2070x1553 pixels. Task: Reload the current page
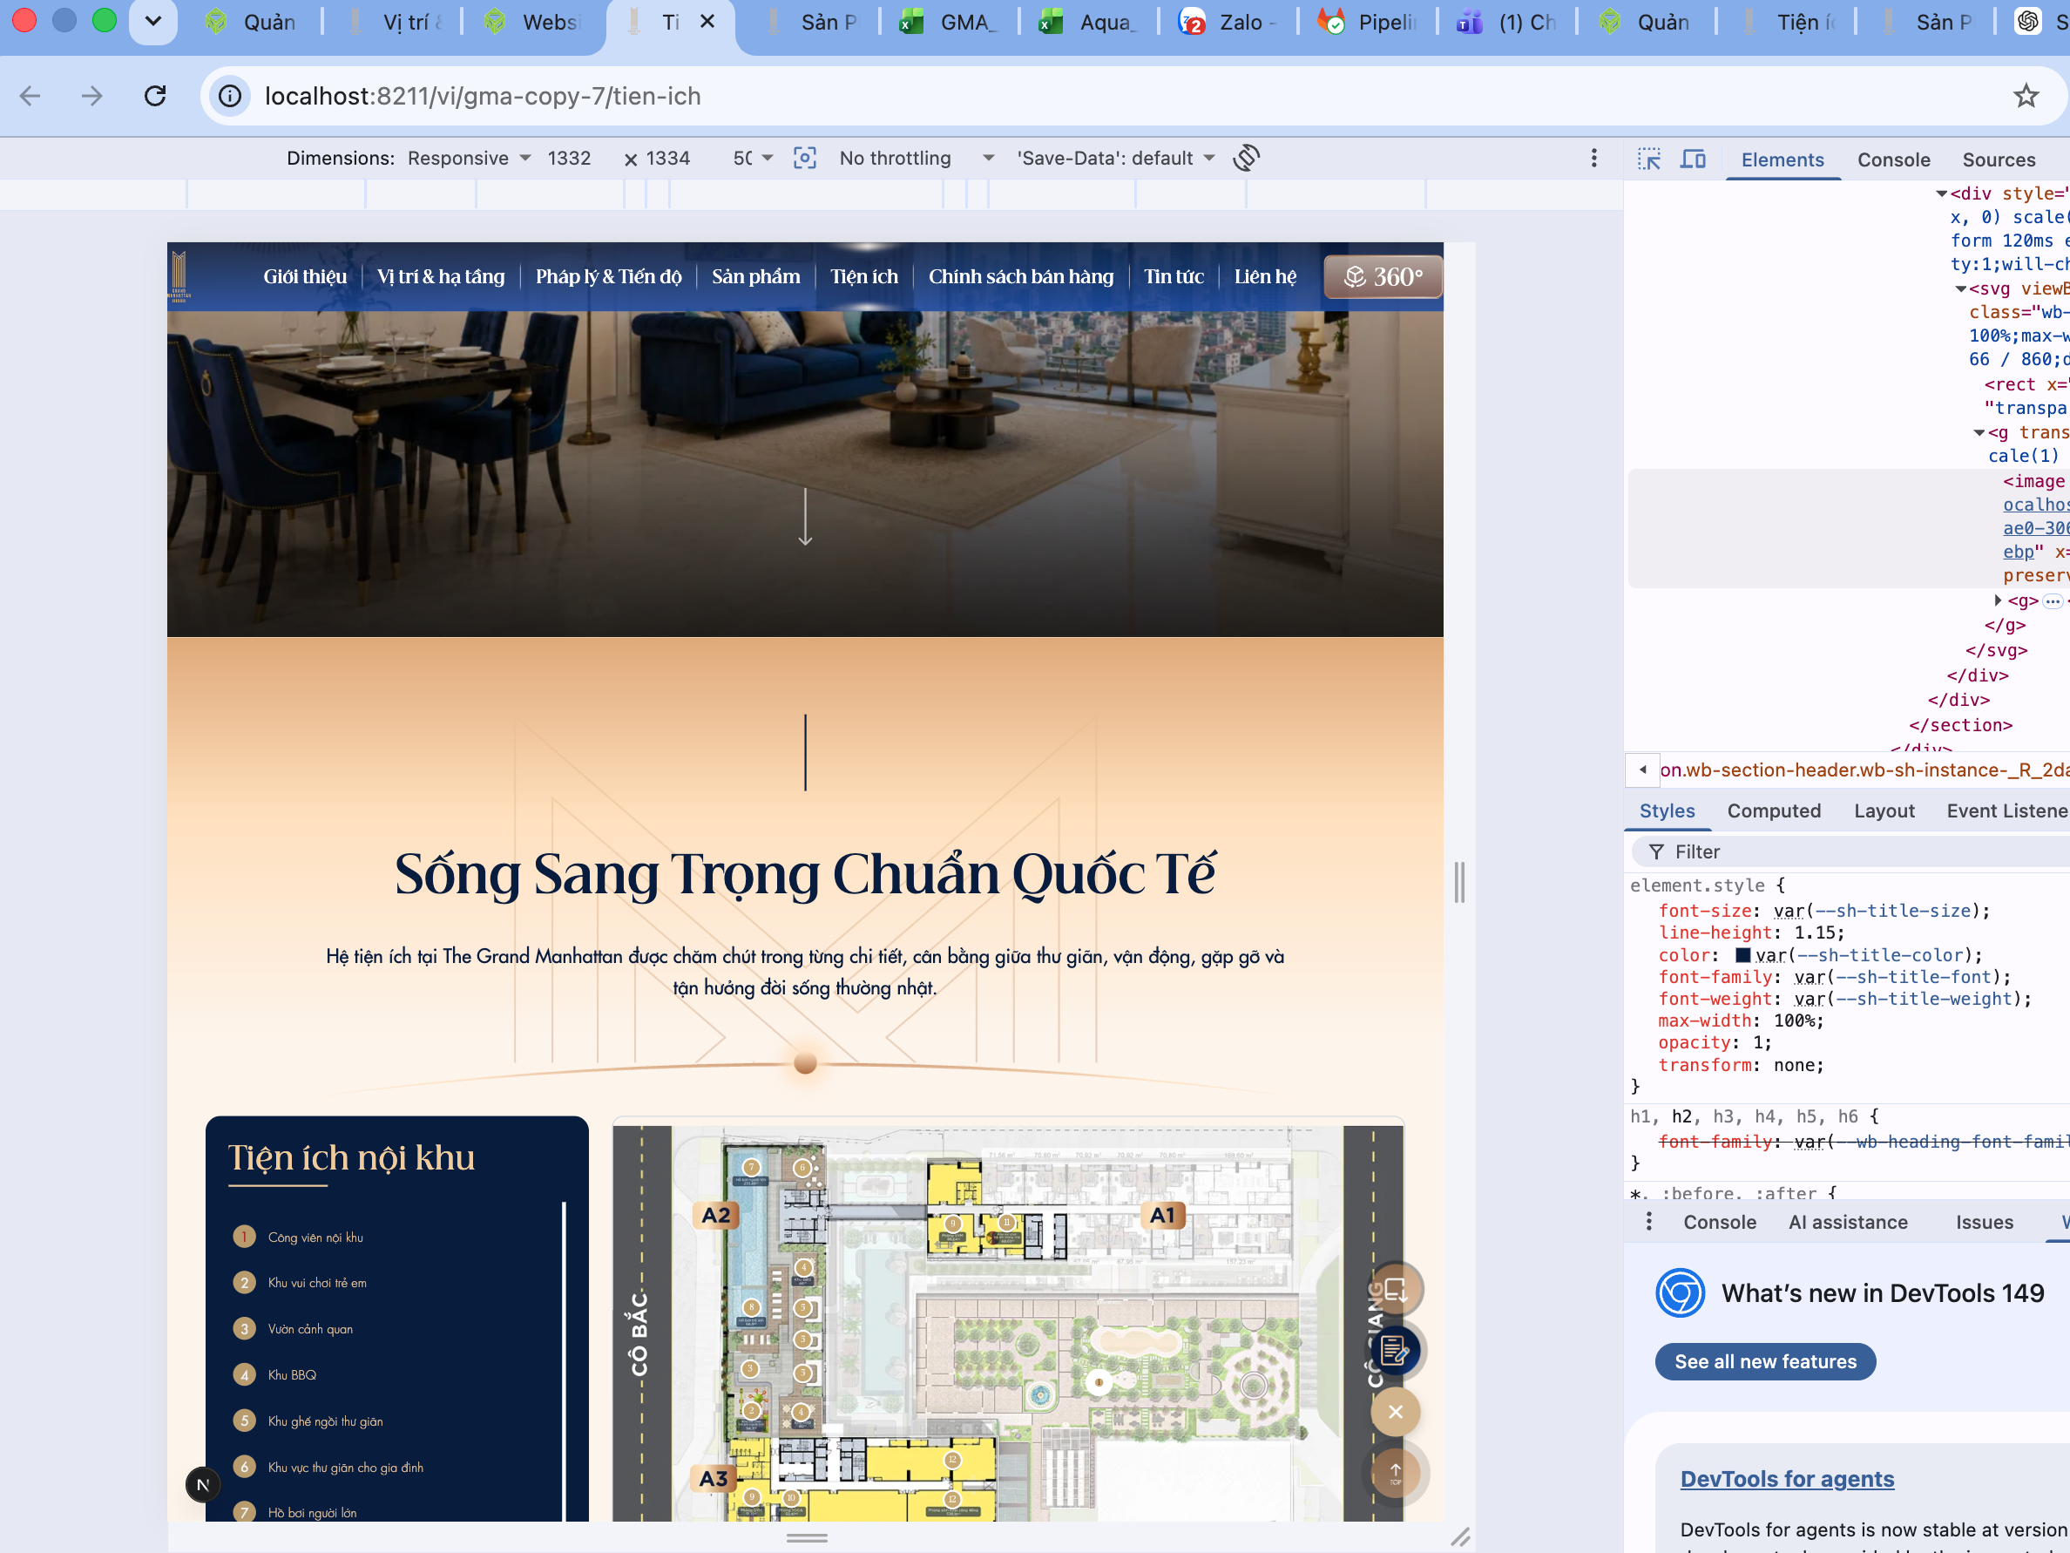(155, 96)
